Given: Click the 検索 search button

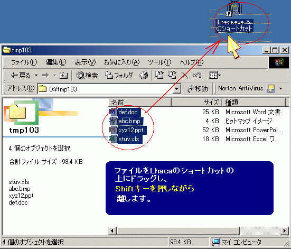Looking at the screenshot, I should 87,76.
